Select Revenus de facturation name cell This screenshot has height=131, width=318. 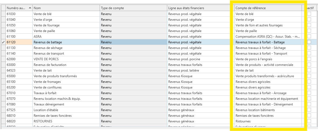point(66,65)
